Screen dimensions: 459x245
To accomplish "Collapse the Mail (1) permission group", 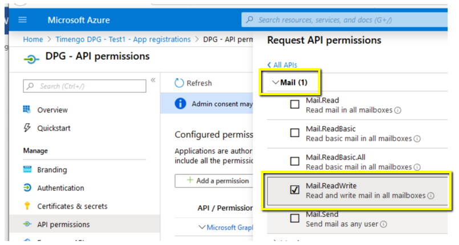I will pyautogui.click(x=276, y=83).
